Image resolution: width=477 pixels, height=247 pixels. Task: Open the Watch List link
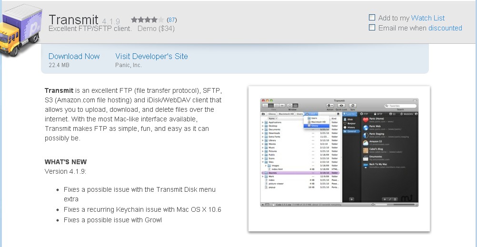click(427, 18)
